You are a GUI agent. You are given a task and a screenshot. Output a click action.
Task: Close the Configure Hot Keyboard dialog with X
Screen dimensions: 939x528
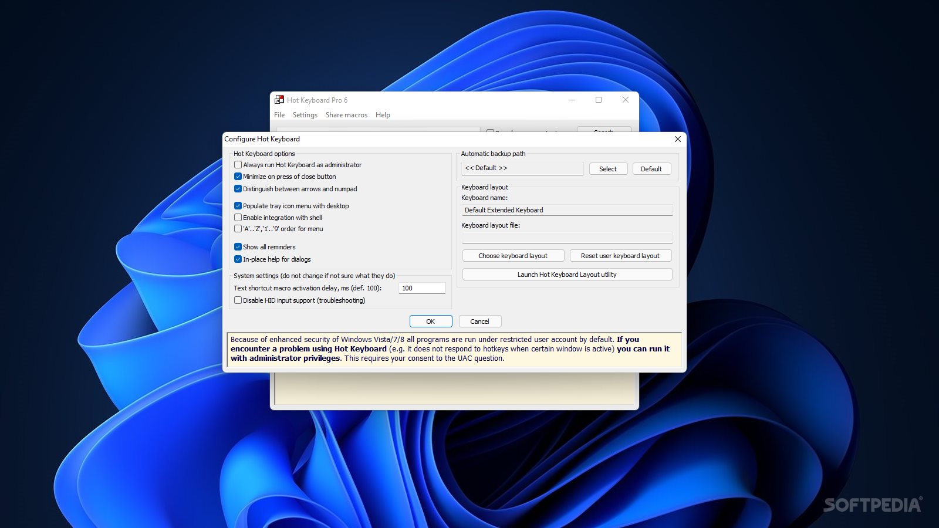(x=677, y=139)
